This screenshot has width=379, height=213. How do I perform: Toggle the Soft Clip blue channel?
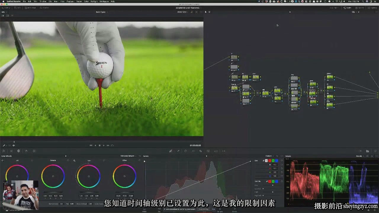277,181
